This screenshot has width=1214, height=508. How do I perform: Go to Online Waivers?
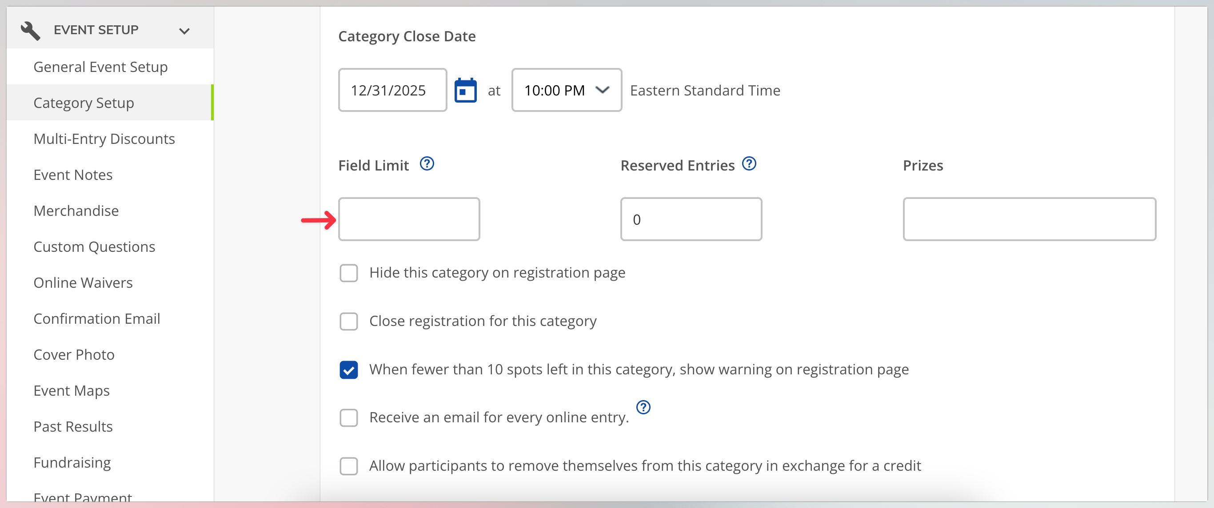(x=83, y=283)
